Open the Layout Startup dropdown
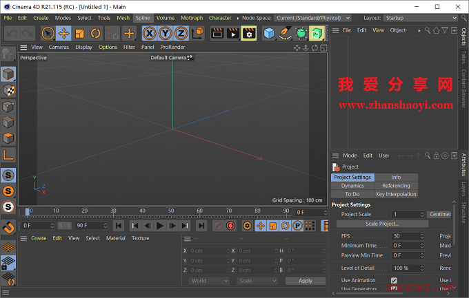Screen dimensions: 469x298 (x=421, y=18)
